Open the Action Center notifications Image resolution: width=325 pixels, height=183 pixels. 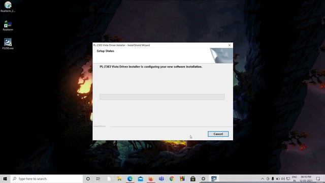[x=318, y=178]
